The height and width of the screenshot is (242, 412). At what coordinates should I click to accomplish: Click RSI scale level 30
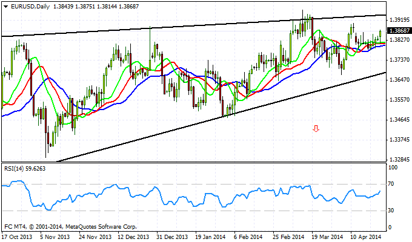pos(391,211)
